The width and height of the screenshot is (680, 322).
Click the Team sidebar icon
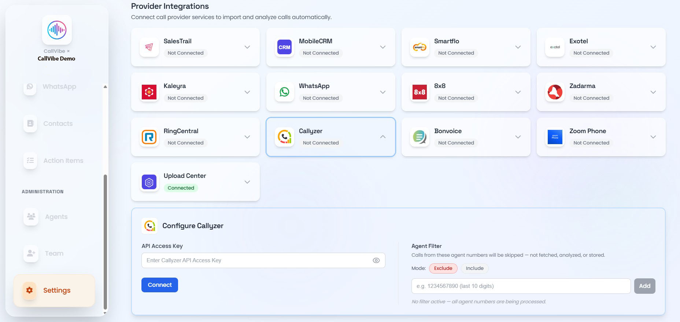click(31, 253)
